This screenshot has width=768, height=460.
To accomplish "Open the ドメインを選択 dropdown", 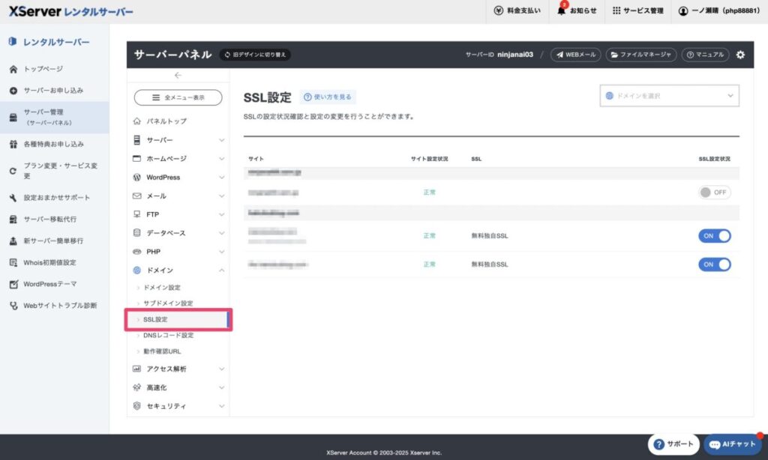I will 670,96.
